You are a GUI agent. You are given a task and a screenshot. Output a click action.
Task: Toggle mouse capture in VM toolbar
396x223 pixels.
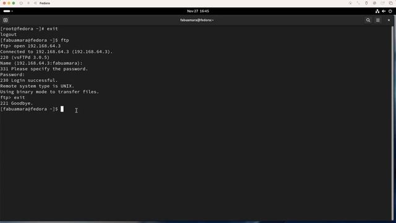coord(350,3)
